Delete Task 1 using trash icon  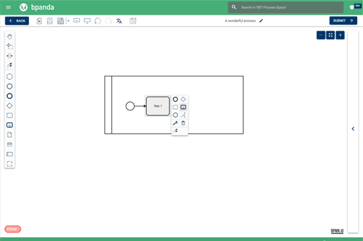pos(183,123)
